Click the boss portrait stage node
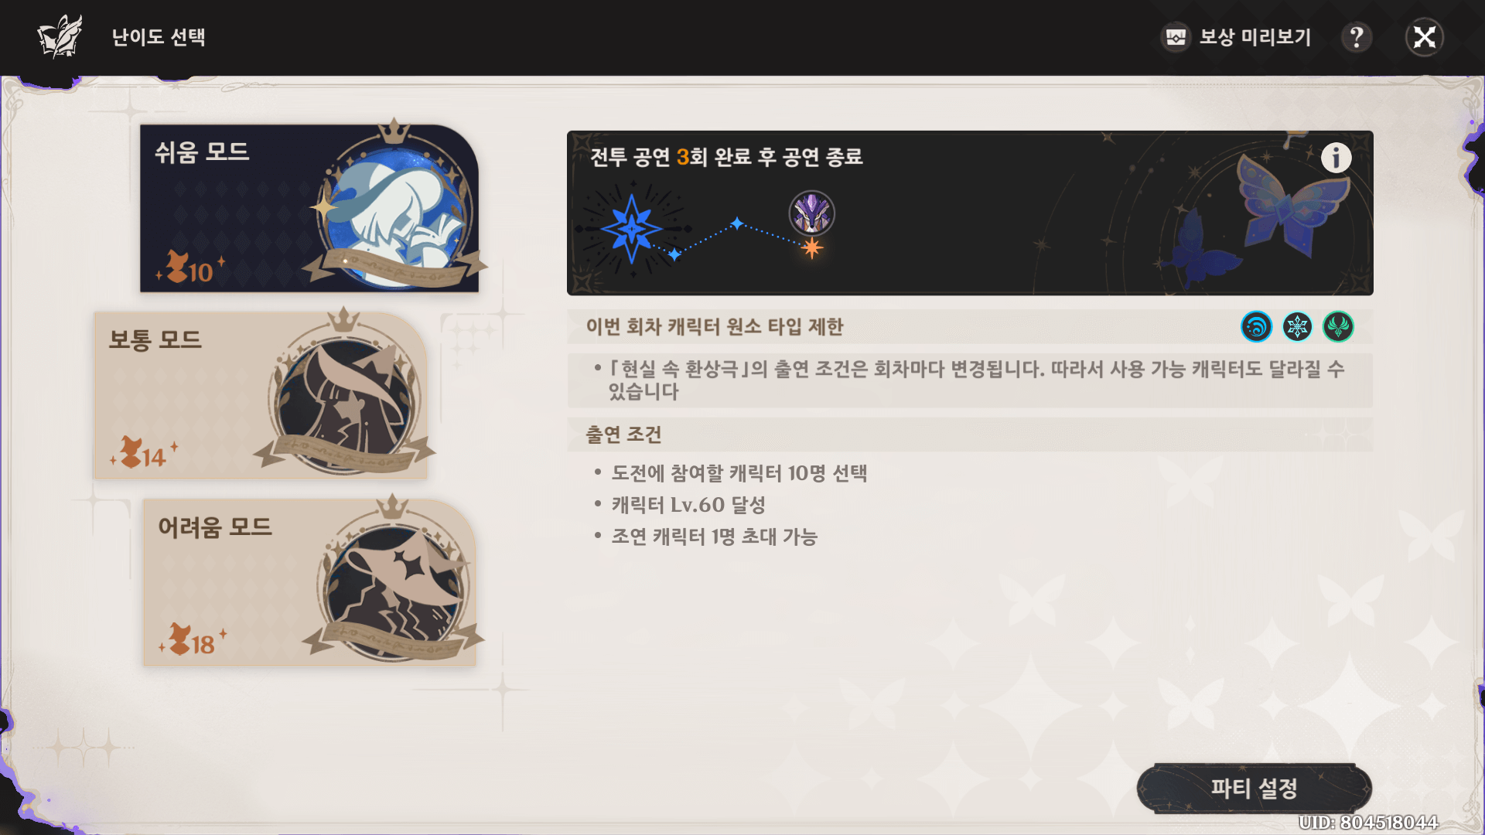The image size is (1485, 835). tap(811, 213)
